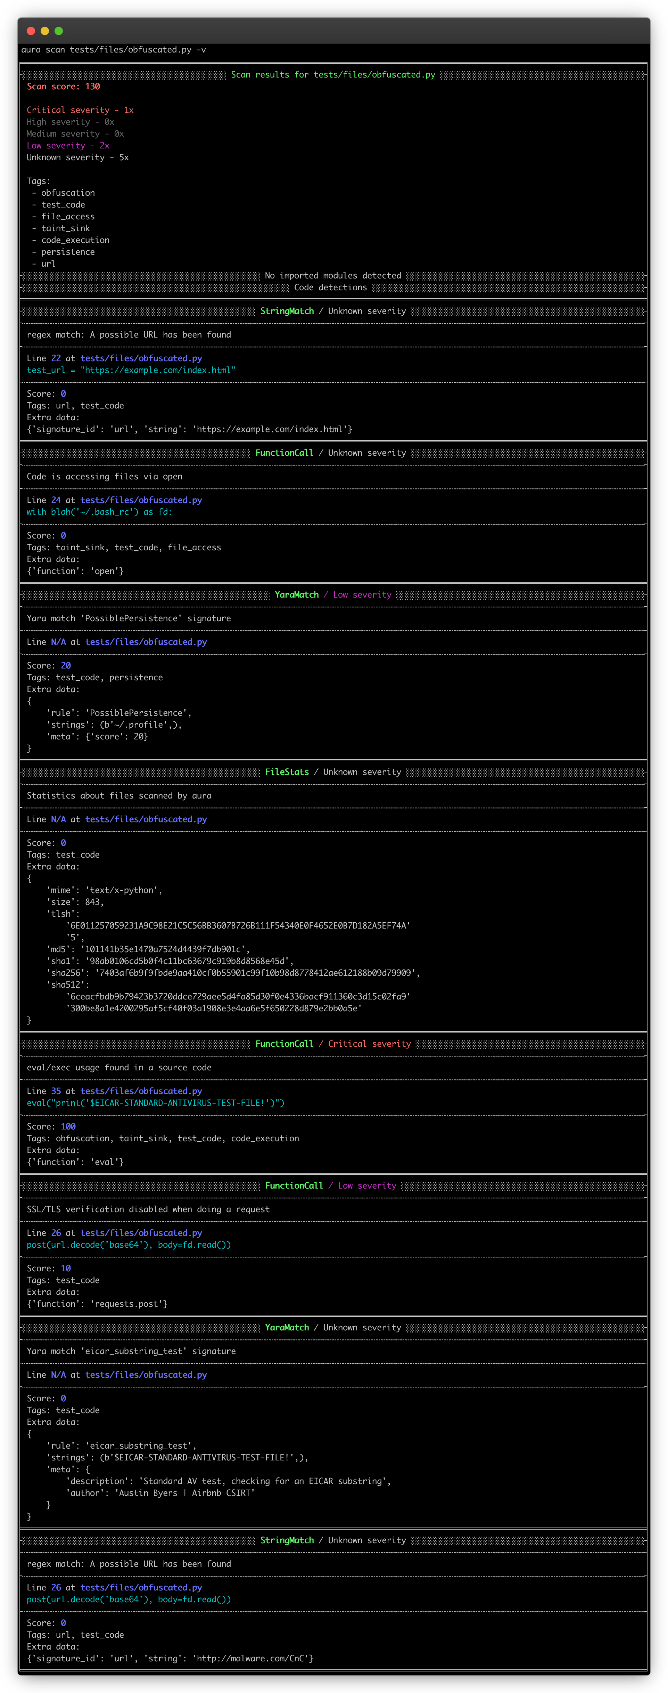Click the 'http://malware.com/CnC' string
The image size is (668, 1693).
click(x=252, y=1659)
